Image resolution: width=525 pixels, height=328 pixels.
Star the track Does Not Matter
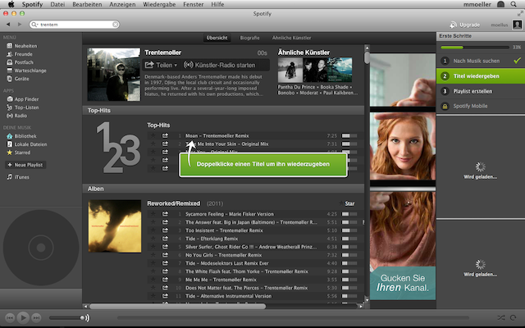coord(153,288)
